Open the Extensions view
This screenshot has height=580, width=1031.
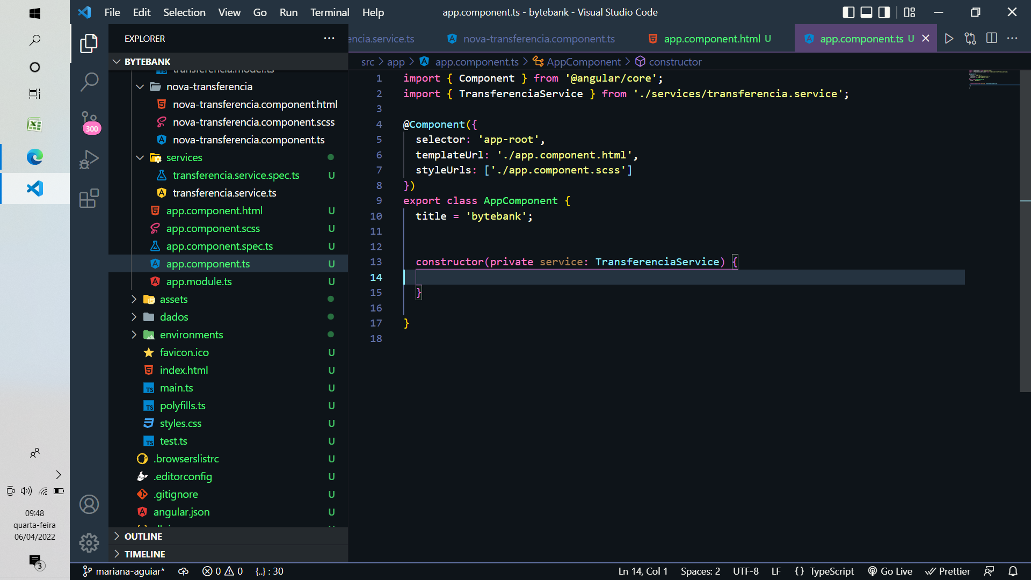pos(89,198)
